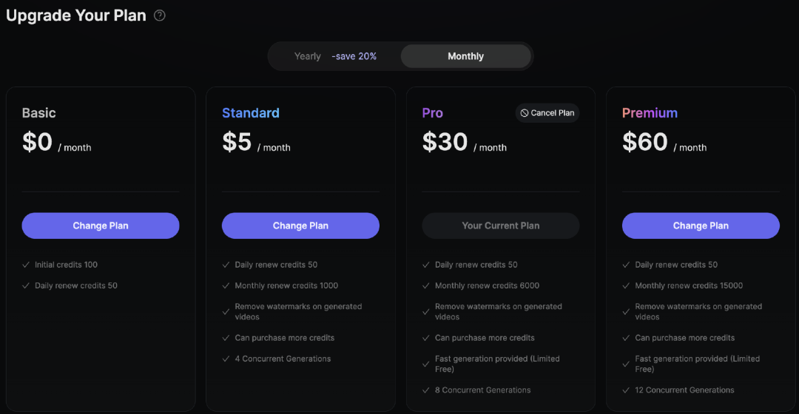Click the Pro plan $30 price
799x414 pixels.
[x=445, y=141]
